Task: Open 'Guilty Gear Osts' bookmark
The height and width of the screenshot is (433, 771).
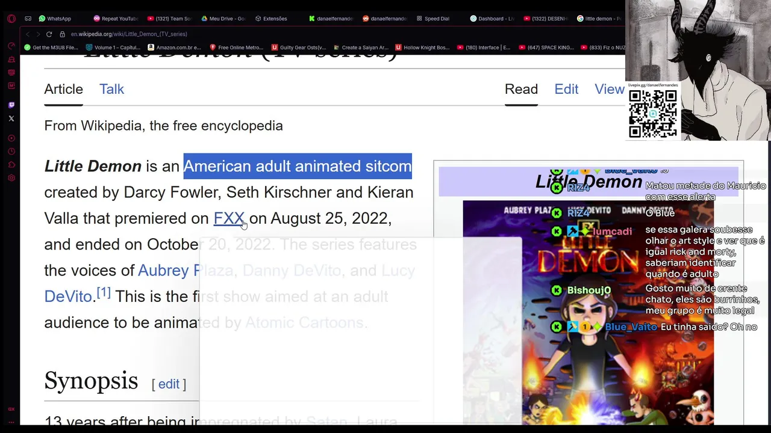Action: [x=299, y=48]
